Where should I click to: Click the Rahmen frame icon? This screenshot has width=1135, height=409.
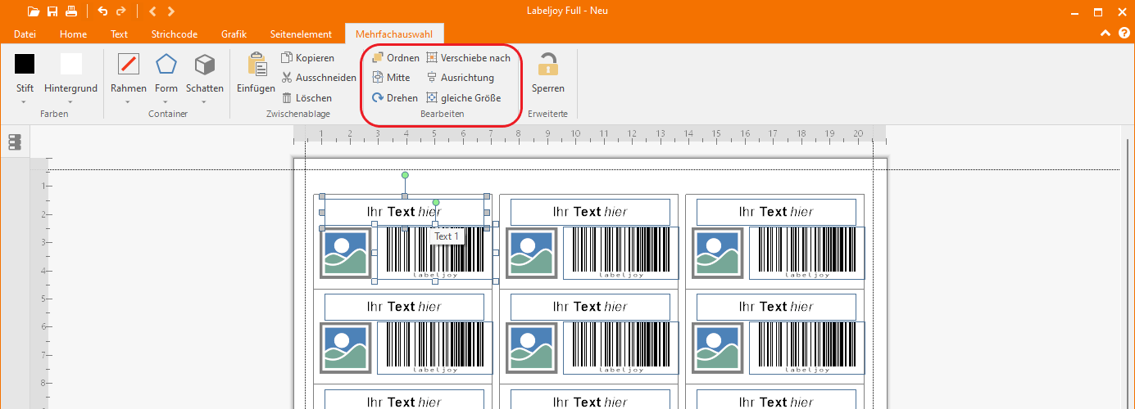[x=129, y=65]
